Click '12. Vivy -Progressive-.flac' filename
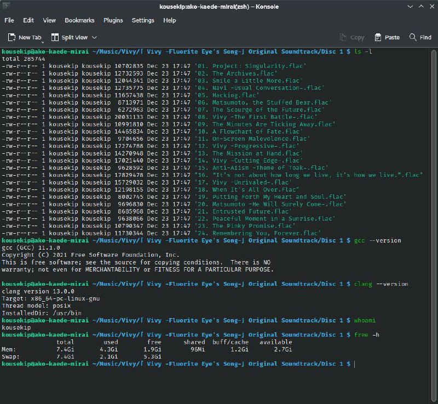The image size is (438, 404). [x=247, y=146]
